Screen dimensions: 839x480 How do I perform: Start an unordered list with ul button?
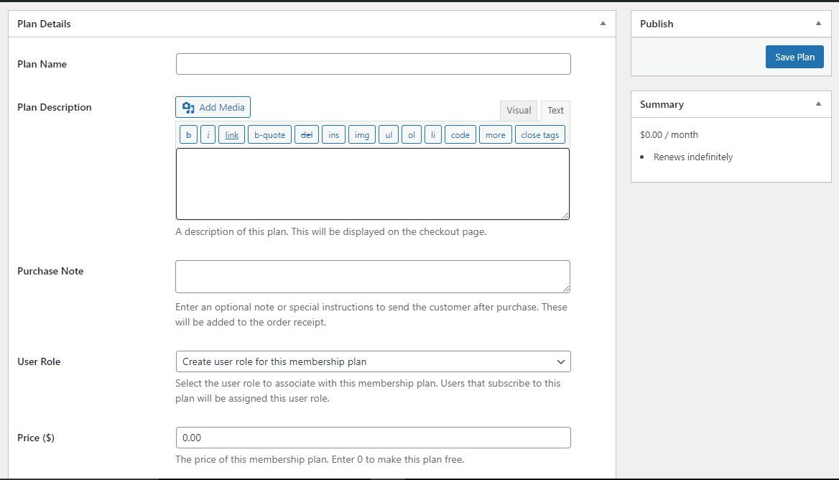click(389, 135)
